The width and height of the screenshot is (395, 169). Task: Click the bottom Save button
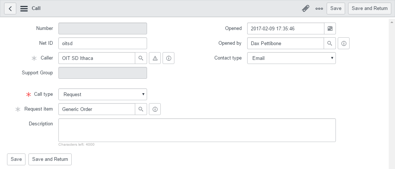(16, 159)
